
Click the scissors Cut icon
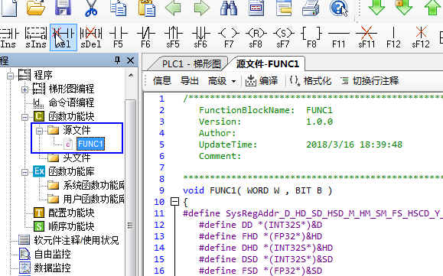(x=91, y=8)
